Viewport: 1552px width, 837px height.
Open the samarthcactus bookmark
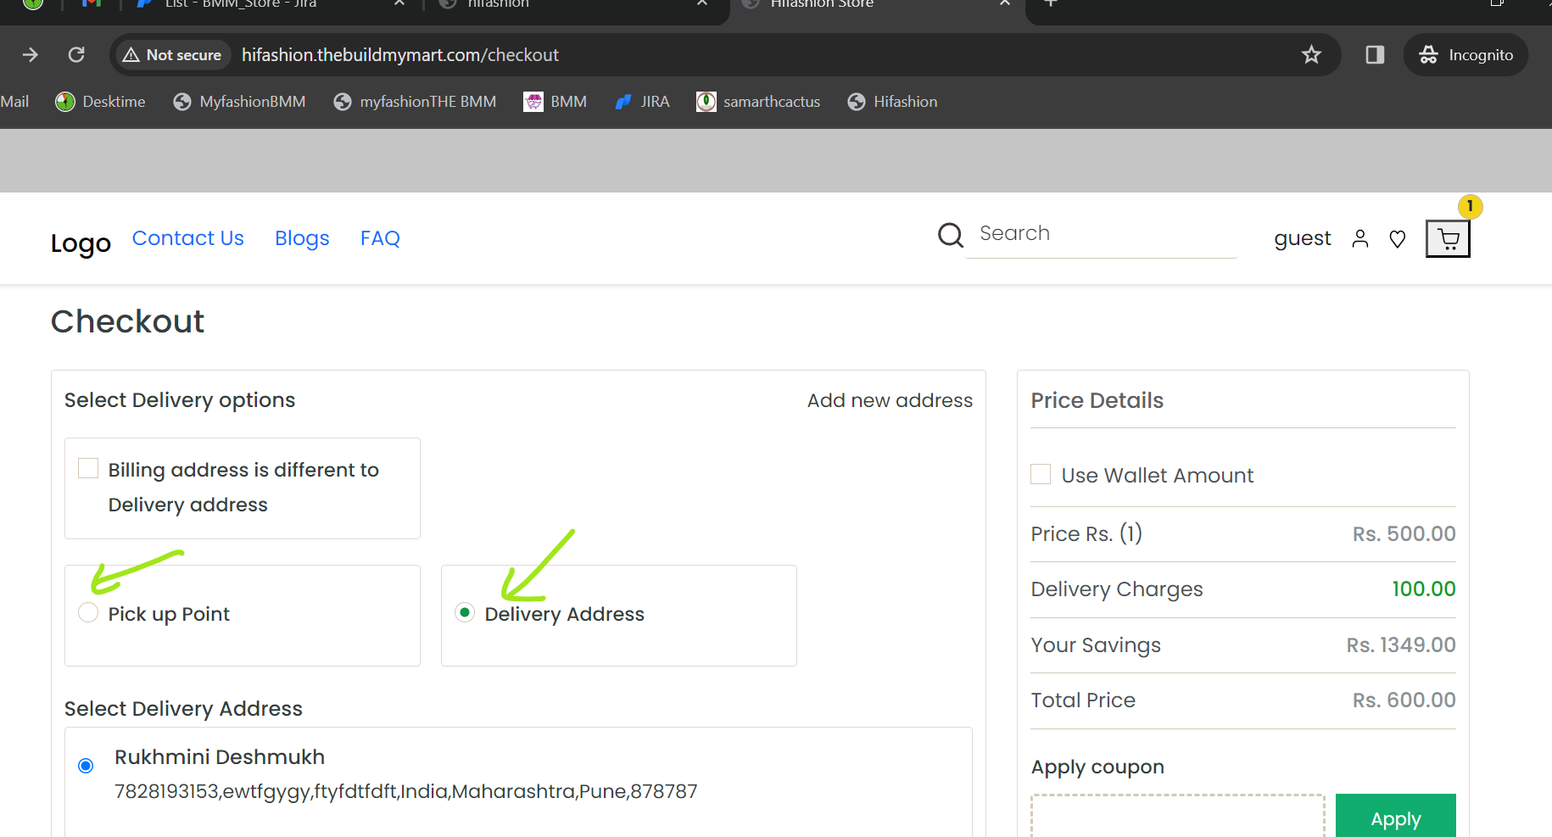pyautogui.click(x=758, y=102)
